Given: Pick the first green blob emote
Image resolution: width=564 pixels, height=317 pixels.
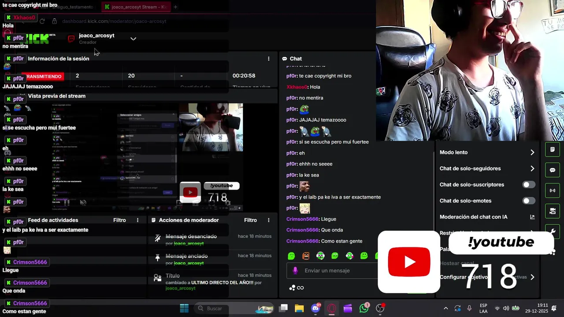Looking at the screenshot, I should pos(291,256).
